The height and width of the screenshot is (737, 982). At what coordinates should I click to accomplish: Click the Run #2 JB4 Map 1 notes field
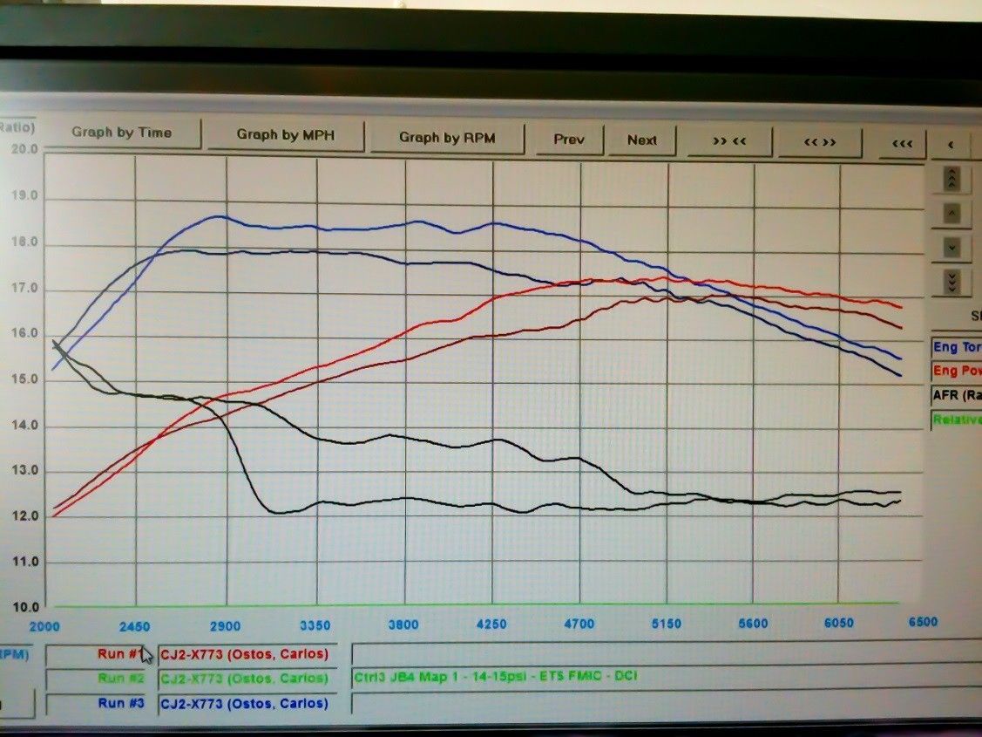662,677
